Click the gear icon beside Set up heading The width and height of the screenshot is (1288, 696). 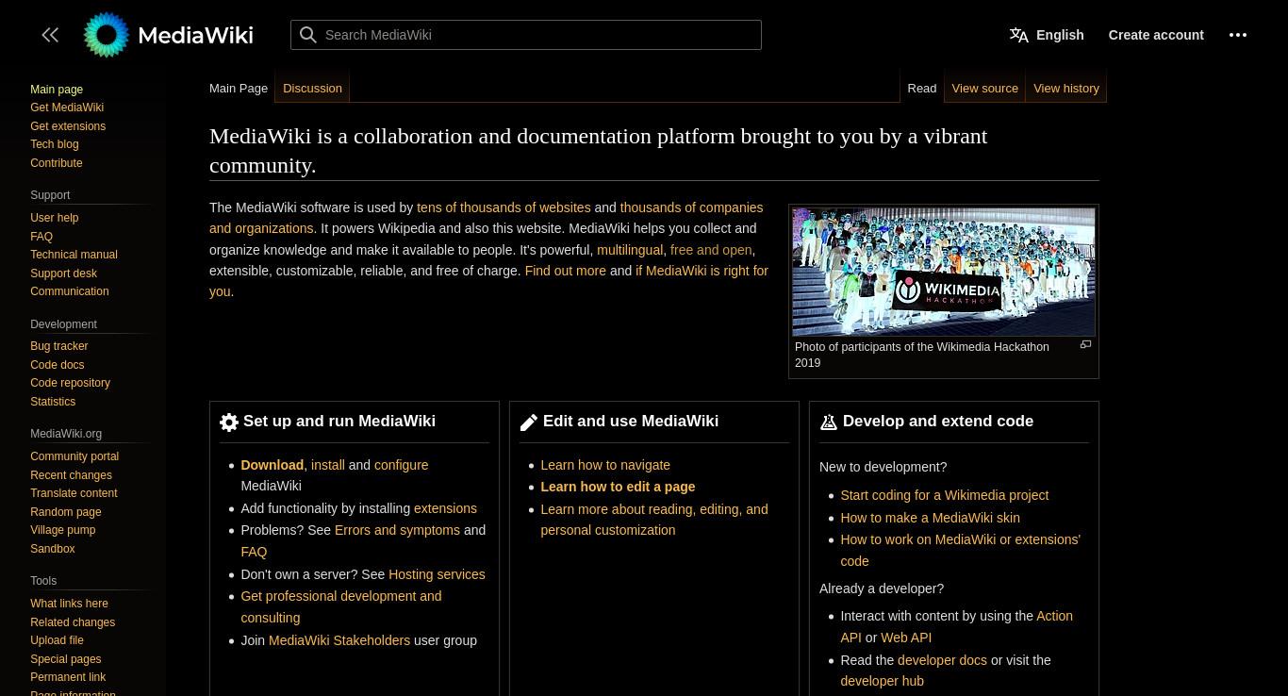pyautogui.click(x=229, y=423)
